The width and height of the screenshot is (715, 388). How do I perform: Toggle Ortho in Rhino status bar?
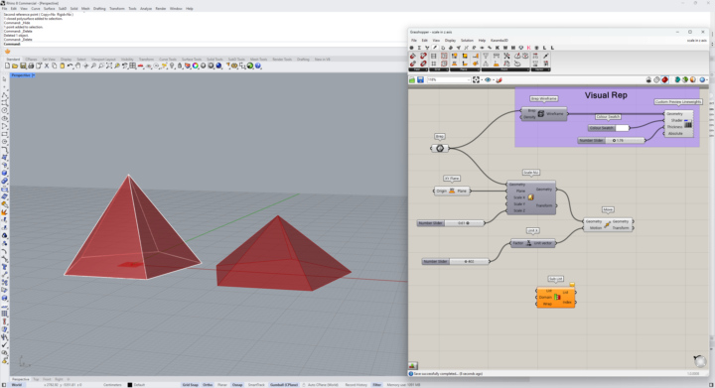pos(208,385)
